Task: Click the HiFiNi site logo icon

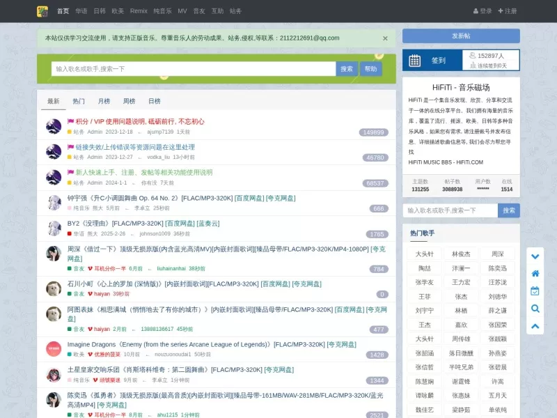Action: 42,11
